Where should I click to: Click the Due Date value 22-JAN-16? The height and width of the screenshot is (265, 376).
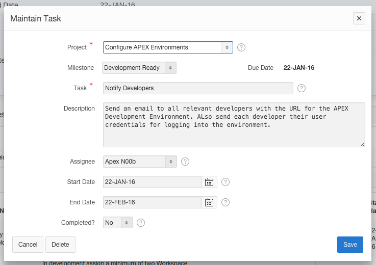click(x=299, y=68)
